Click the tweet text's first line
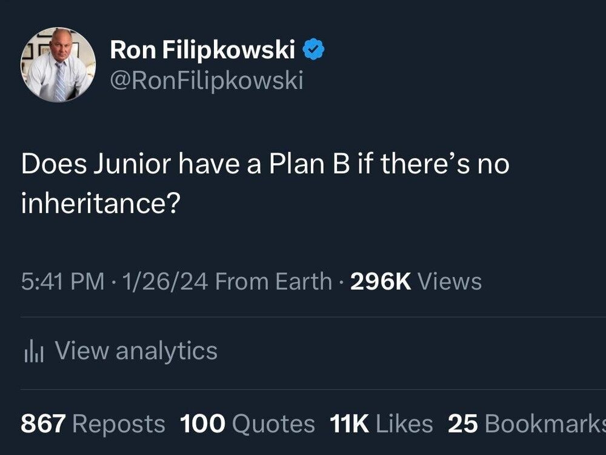 [265, 165]
